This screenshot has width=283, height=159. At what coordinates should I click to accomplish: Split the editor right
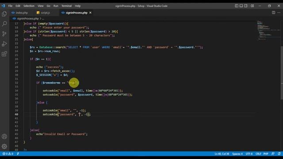274,13
